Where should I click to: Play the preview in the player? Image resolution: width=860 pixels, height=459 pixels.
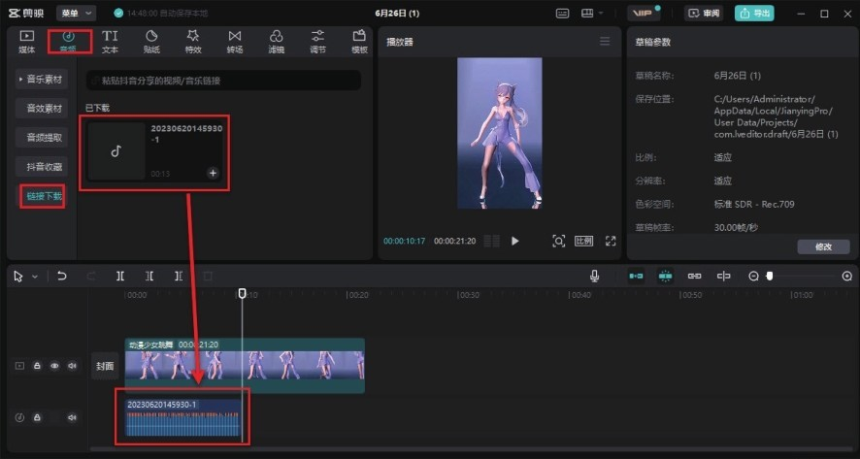coord(514,241)
